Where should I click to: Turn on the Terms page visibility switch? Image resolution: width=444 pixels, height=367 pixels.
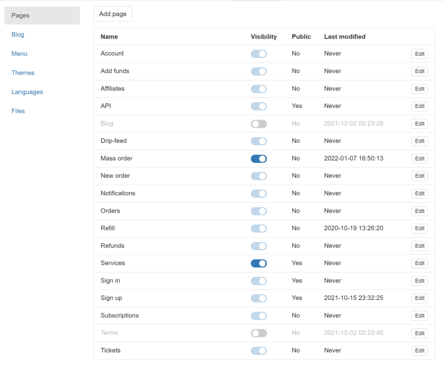[259, 333]
